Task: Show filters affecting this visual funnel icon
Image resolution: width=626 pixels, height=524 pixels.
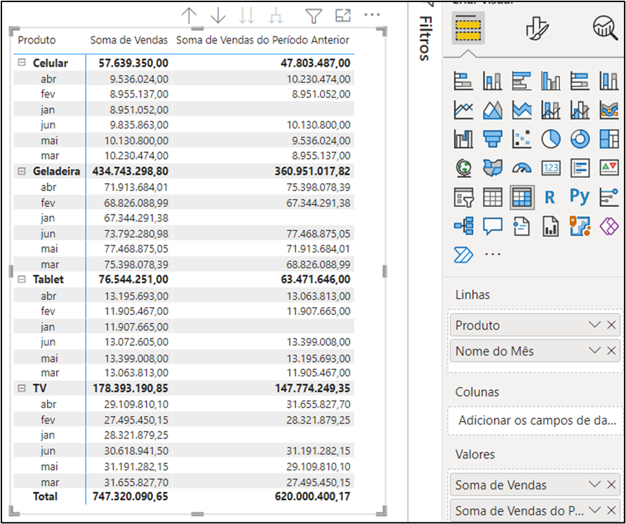Action: click(314, 16)
